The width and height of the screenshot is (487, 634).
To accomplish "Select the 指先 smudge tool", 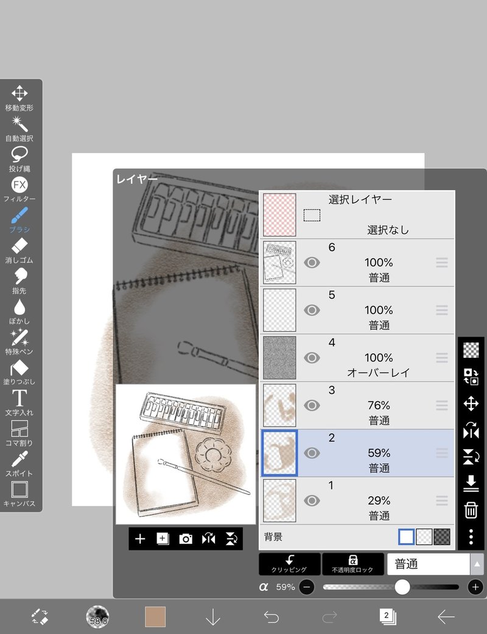I will [x=19, y=281].
